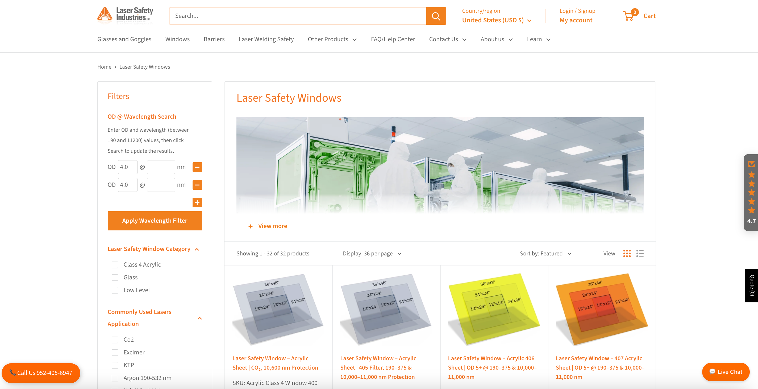
Task: Open the Barriers menu item
Action: [214, 39]
